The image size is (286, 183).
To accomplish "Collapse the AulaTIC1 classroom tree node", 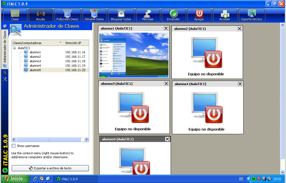I will [x=15, y=48].
